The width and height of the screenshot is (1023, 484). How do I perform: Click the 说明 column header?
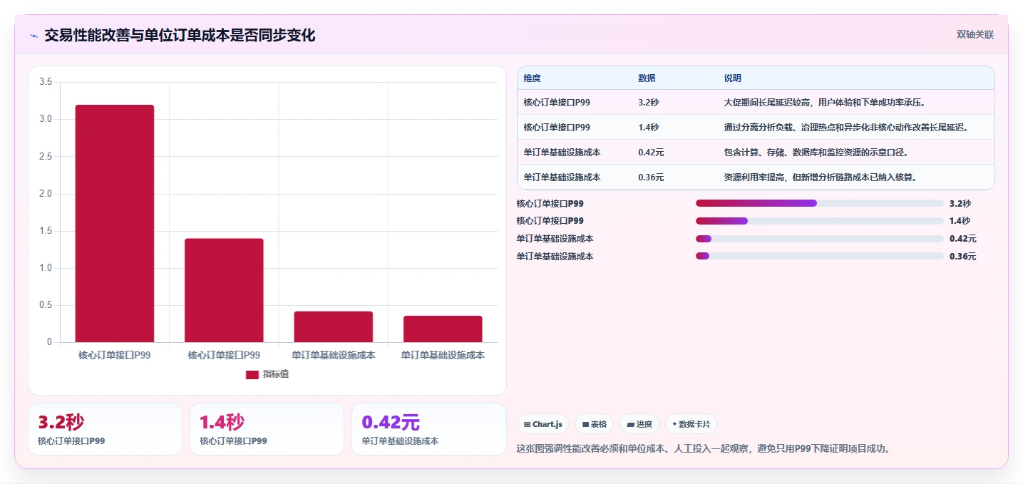732,78
